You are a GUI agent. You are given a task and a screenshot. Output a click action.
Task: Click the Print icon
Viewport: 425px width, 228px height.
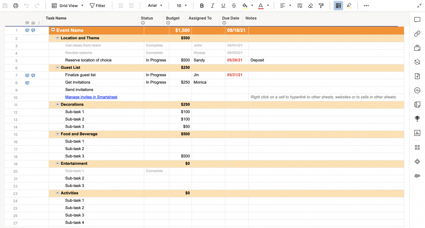coord(16,6)
